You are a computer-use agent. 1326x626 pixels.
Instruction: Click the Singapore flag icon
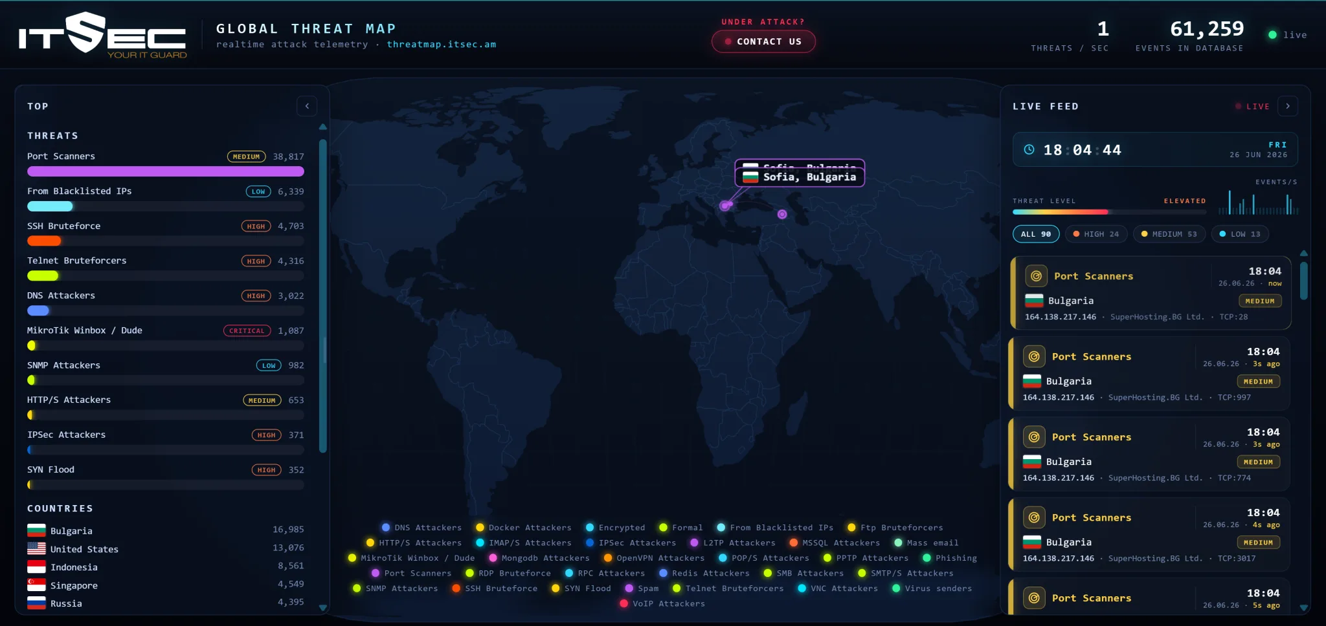click(x=36, y=585)
